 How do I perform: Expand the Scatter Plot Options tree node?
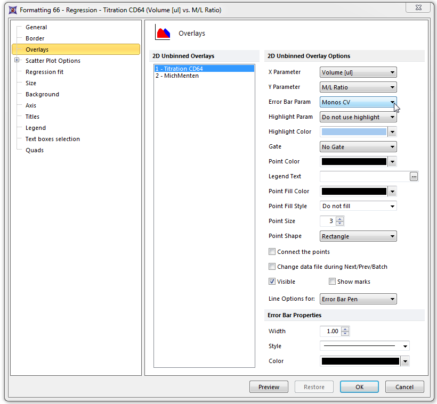click(17, 61)
